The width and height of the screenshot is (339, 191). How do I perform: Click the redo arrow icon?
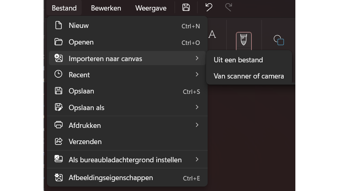(x=229, y=7)
